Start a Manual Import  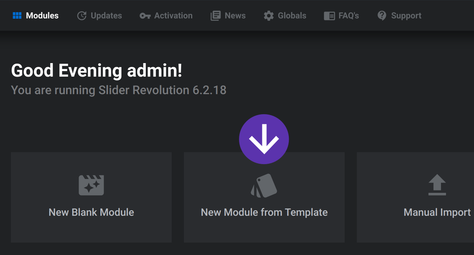coord(437,197)
